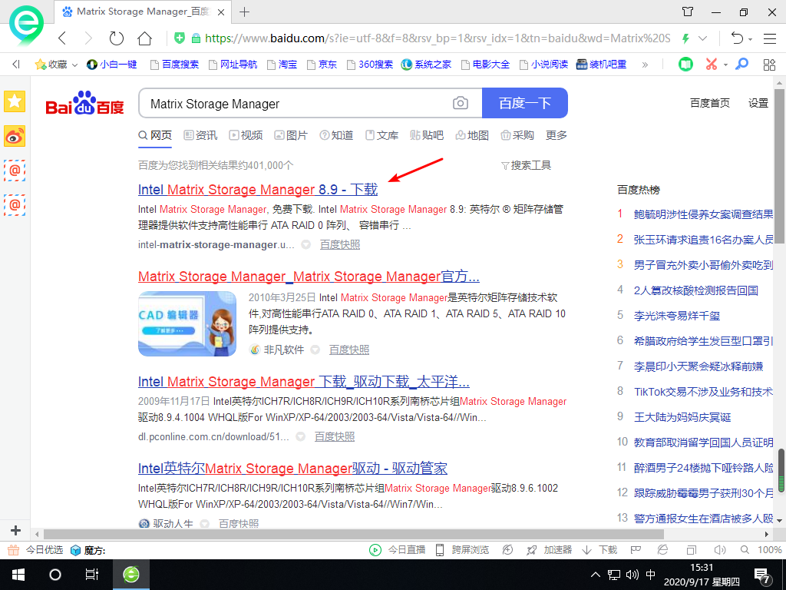Open 网址导航 bookmark
Screen dimensions: 786x590
tap(233, 65)
